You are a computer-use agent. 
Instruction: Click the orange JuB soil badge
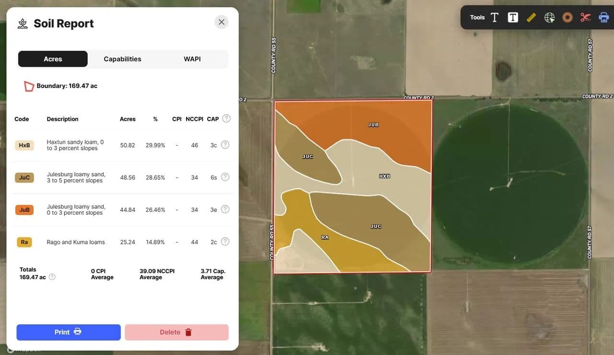coord(24,210)
